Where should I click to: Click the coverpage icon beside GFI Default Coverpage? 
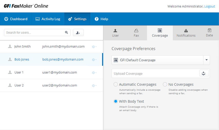[116, 60]
